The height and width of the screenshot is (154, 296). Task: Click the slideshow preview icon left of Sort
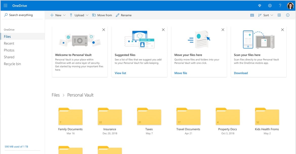(x=252, y=15)
